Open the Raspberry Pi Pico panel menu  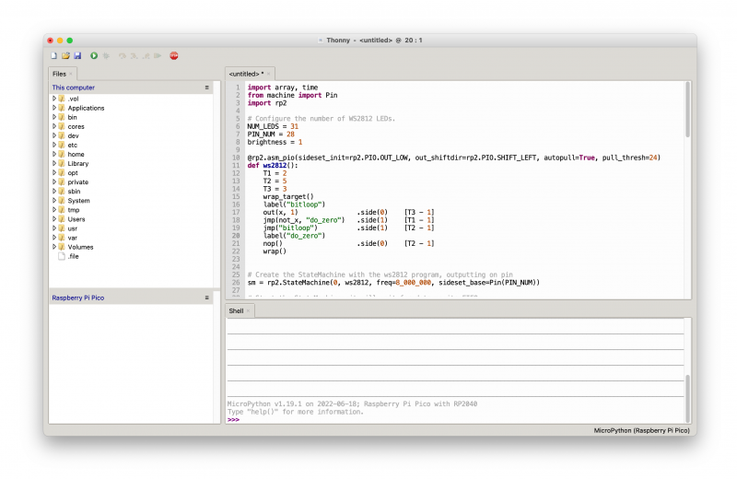pyautogui.click(x=206, y=298)
